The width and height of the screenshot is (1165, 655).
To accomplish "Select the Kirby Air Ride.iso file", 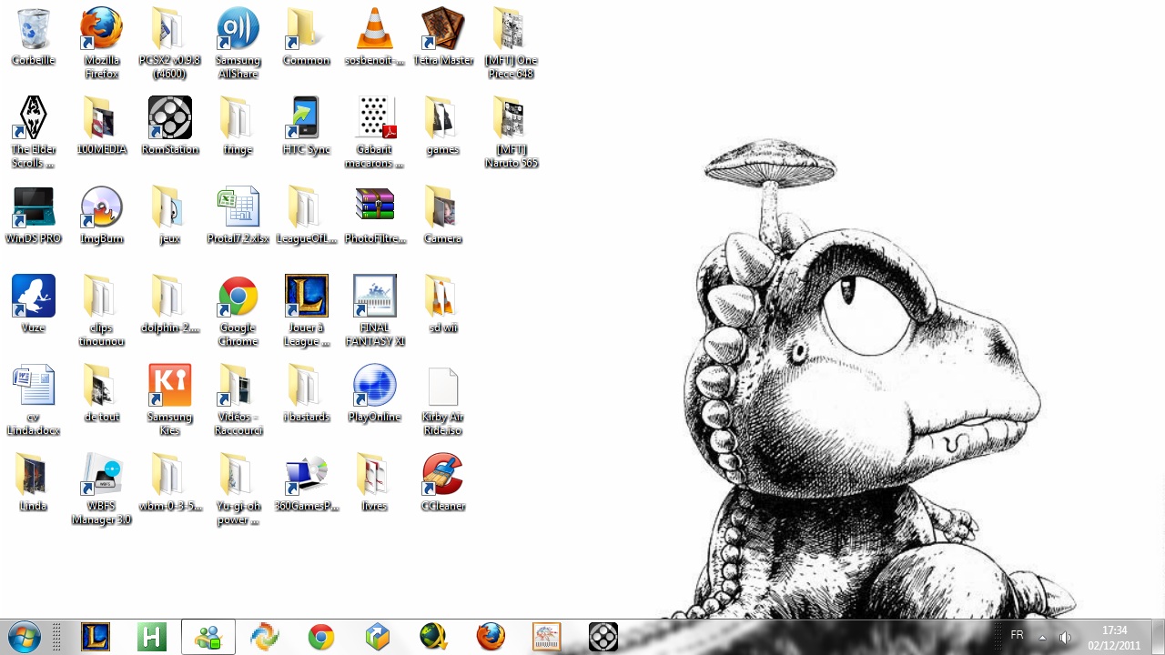I will pos(443,399).
